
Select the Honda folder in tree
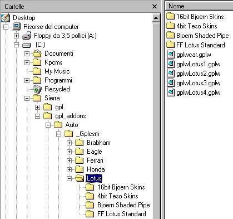(96, 169)
